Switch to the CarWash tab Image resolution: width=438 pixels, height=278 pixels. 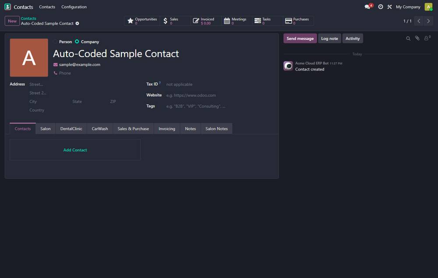tap(100, 129)
